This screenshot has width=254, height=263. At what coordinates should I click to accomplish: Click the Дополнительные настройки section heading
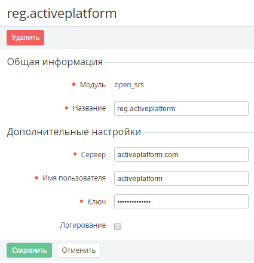tap(74, 132)
